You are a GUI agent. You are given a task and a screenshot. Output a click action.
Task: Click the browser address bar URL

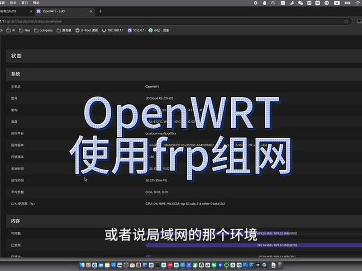click(31, 21)
